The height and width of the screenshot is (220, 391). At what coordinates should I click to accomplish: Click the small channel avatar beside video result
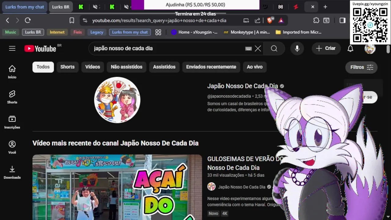click(211, 187)
